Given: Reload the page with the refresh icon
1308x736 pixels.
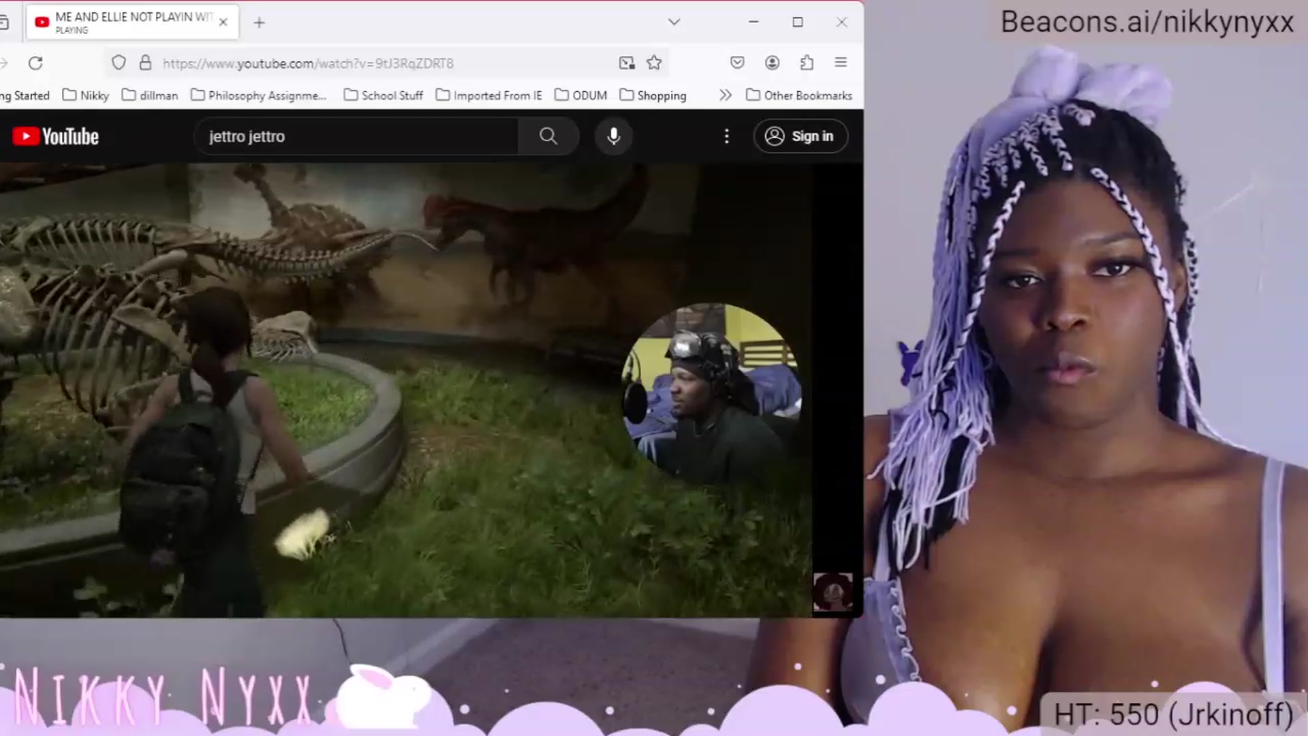Looking at the screenshot, I should (x=35, y=63).
